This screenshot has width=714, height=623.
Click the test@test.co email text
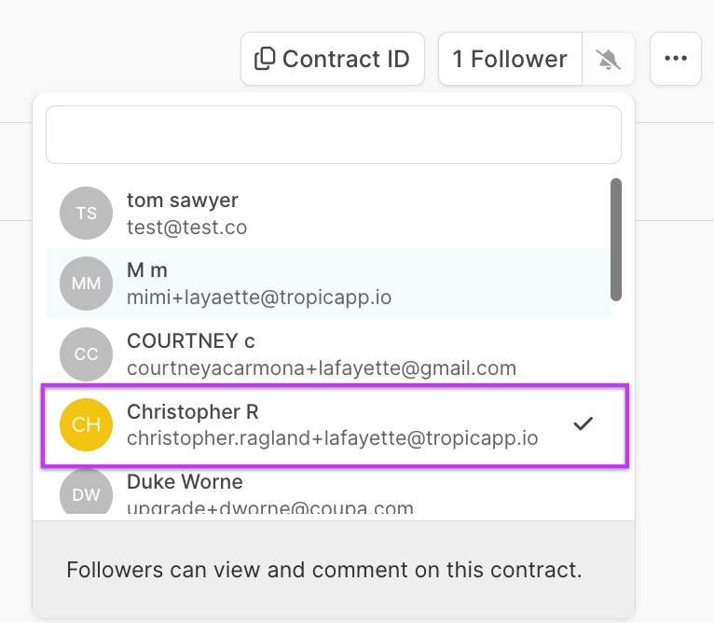186,227
